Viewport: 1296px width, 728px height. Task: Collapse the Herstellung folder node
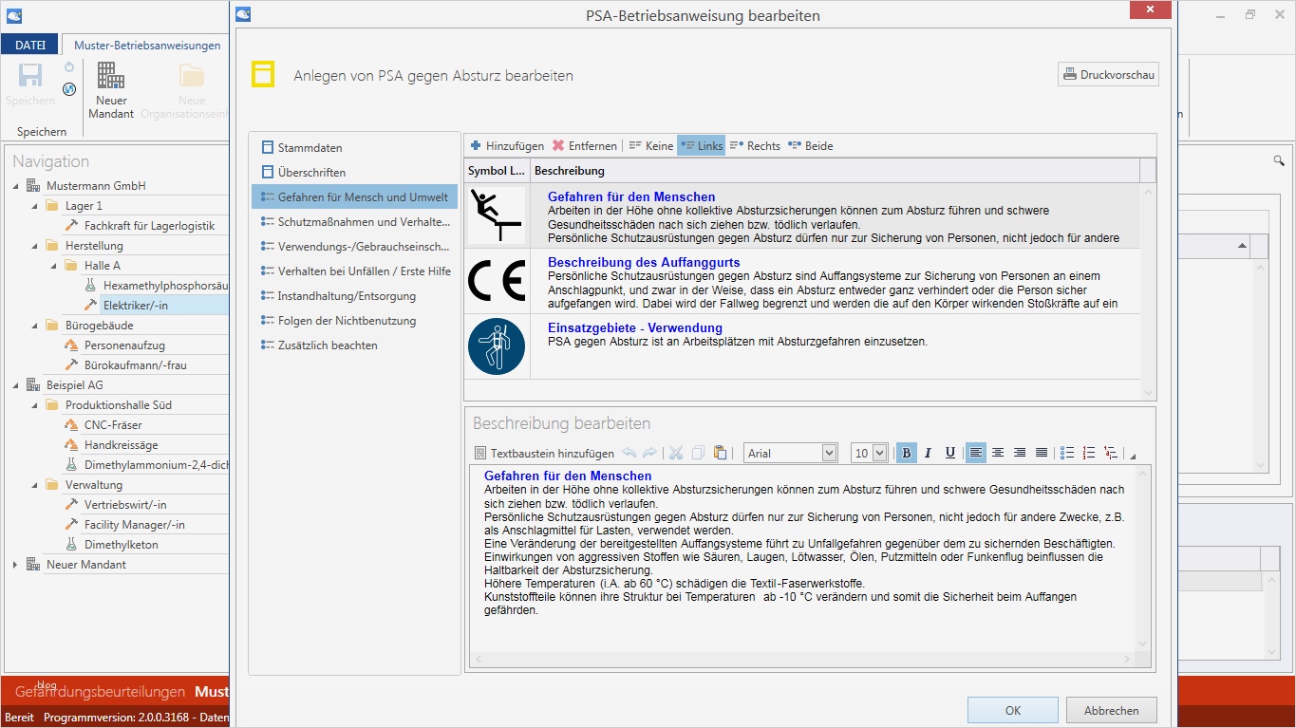click(34, 246)
